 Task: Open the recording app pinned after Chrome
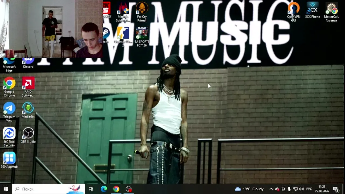tap(129, 189)
